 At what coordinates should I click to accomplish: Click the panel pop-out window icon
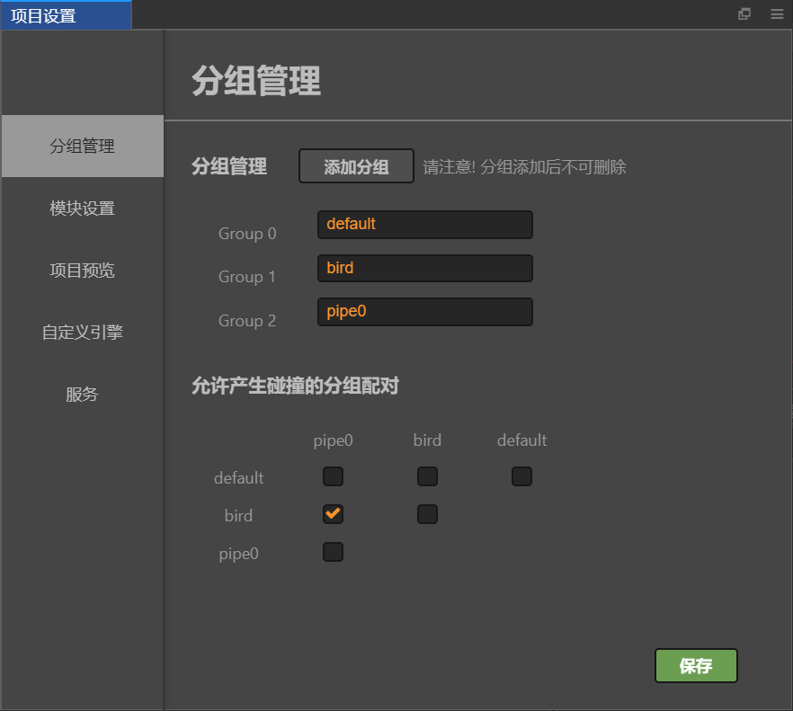click(x=744, y=13)
